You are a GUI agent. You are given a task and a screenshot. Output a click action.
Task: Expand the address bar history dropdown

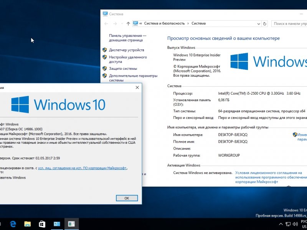pos(259,24)
